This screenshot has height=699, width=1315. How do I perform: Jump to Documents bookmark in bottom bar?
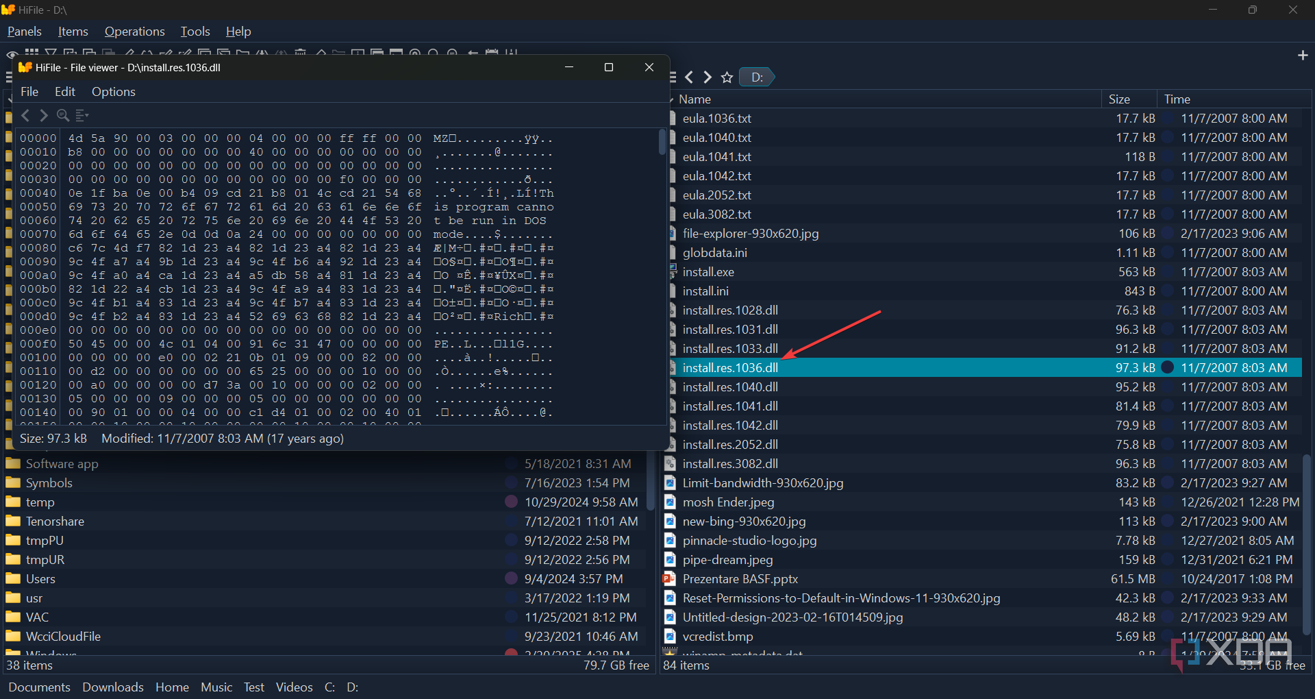click(39, 687)
